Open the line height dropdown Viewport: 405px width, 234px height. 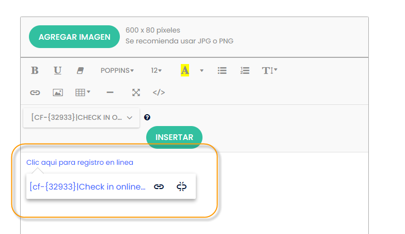point(270,70)
